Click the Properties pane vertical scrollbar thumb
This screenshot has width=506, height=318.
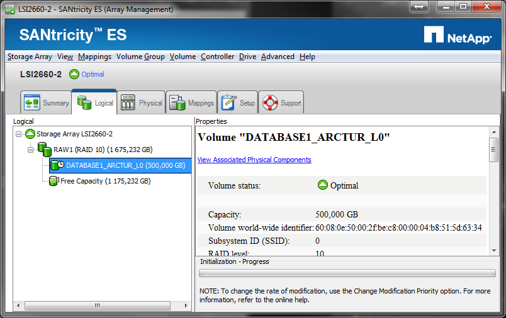494,150
